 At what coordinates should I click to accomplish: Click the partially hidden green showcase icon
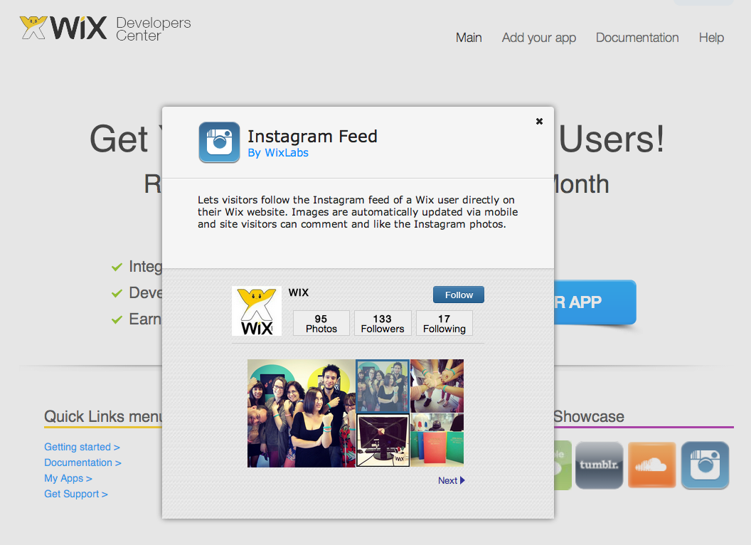tap(563, 465)
